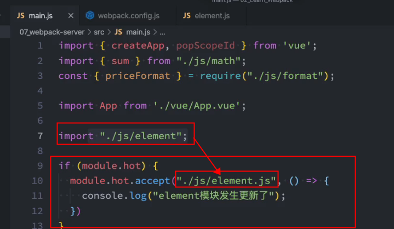Click line number 7 in the gutter
Screen dimensions: 394x229
40,136
